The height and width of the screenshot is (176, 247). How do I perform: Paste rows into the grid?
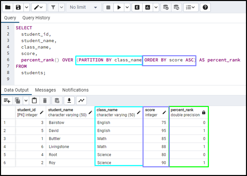coord(34,100)
